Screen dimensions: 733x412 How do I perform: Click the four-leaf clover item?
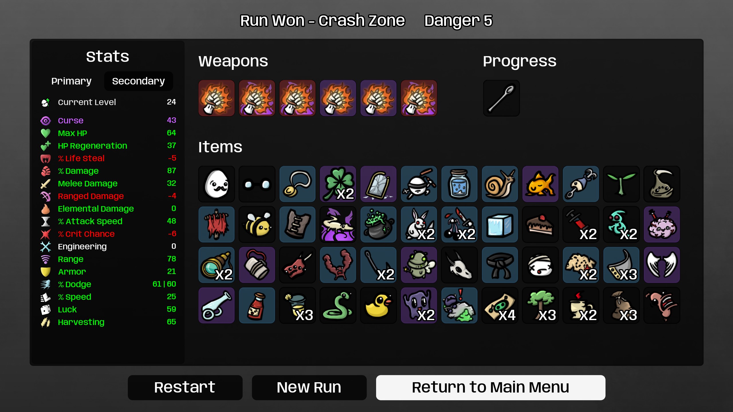[338, 184]
